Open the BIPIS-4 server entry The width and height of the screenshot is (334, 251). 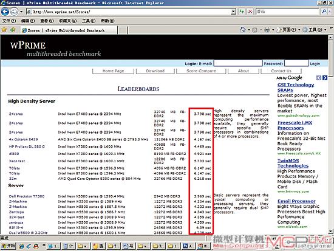[x=16, y=228]
